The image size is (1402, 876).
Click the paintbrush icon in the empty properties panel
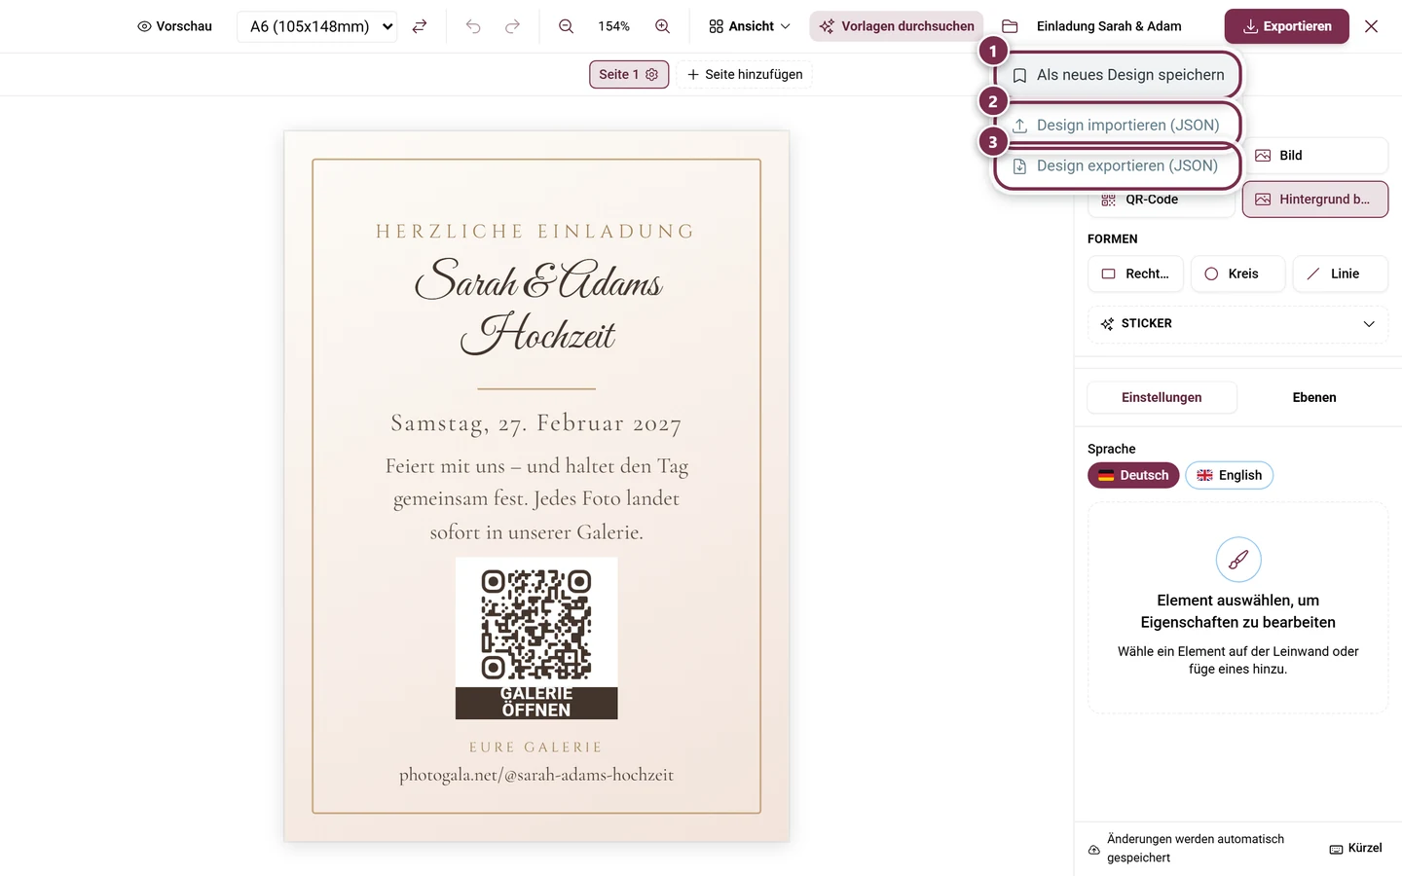click(1238, 560)
